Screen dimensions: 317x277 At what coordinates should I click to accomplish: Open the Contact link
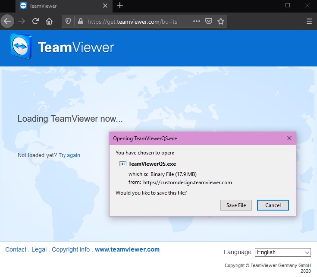(16, 249)
